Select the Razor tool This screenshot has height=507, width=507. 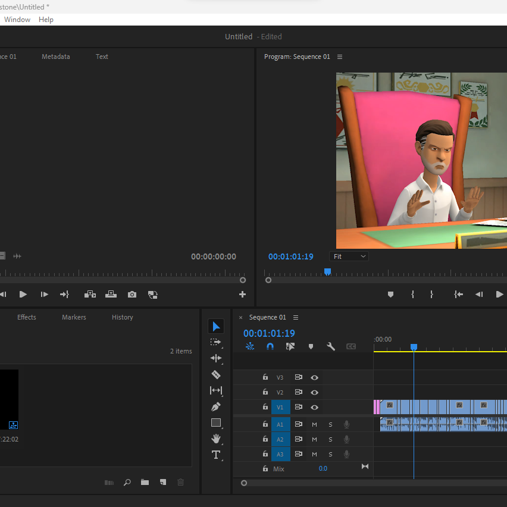coord(216,374)
